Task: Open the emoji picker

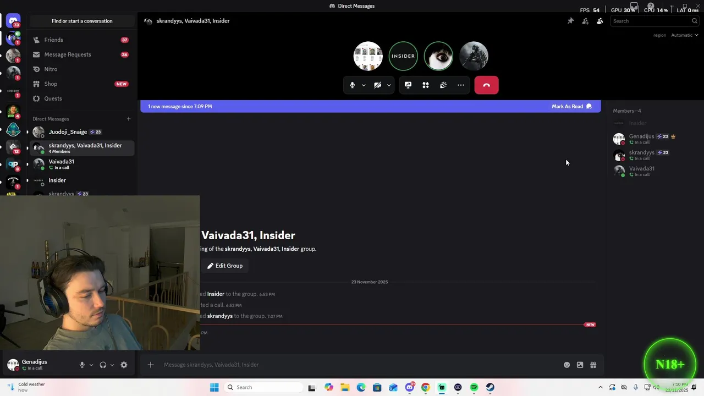Action: click(x=567, y=365)
